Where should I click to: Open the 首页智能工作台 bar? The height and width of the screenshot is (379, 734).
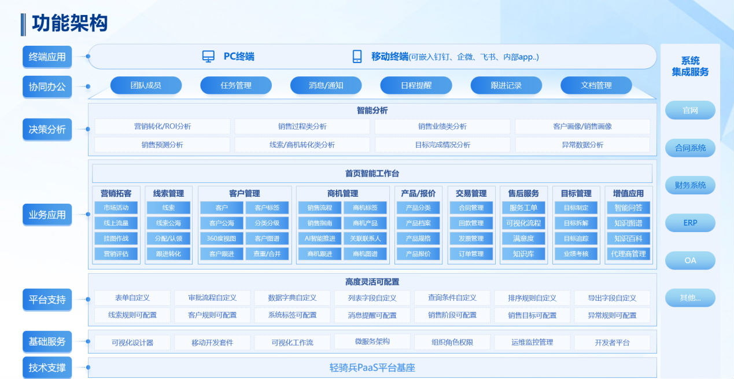click(372, 174)
